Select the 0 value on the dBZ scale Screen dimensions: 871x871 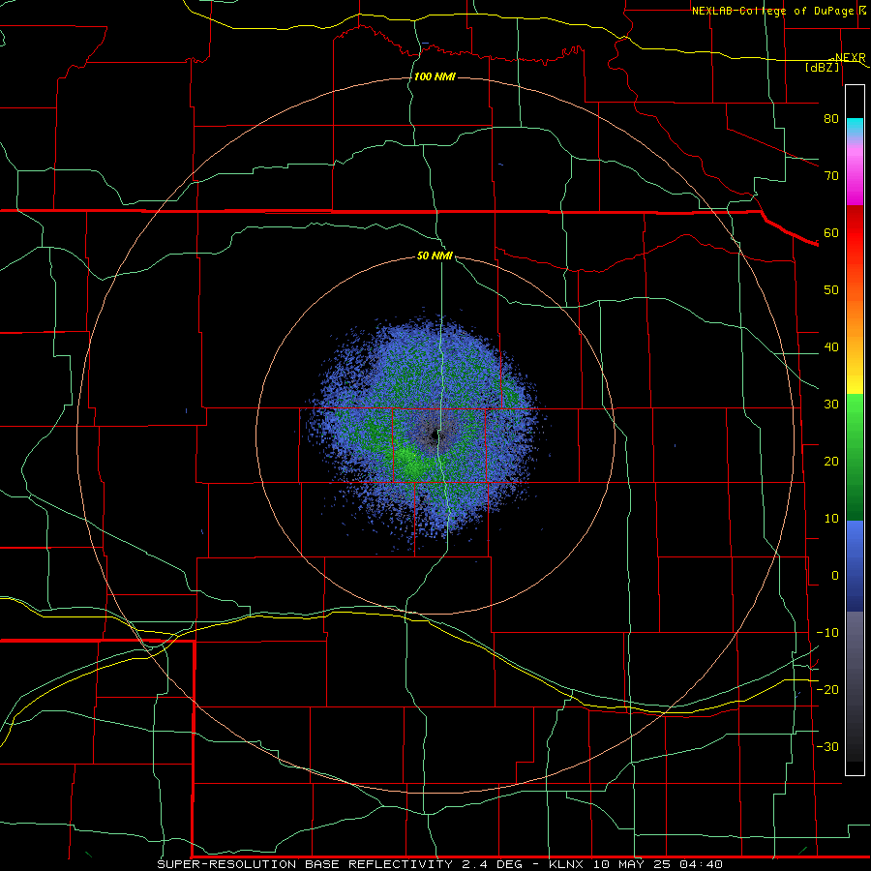[835, 576]
